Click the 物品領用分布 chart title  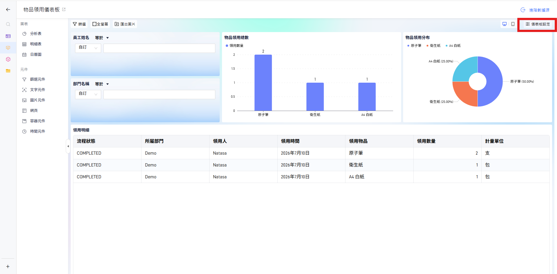418,38
